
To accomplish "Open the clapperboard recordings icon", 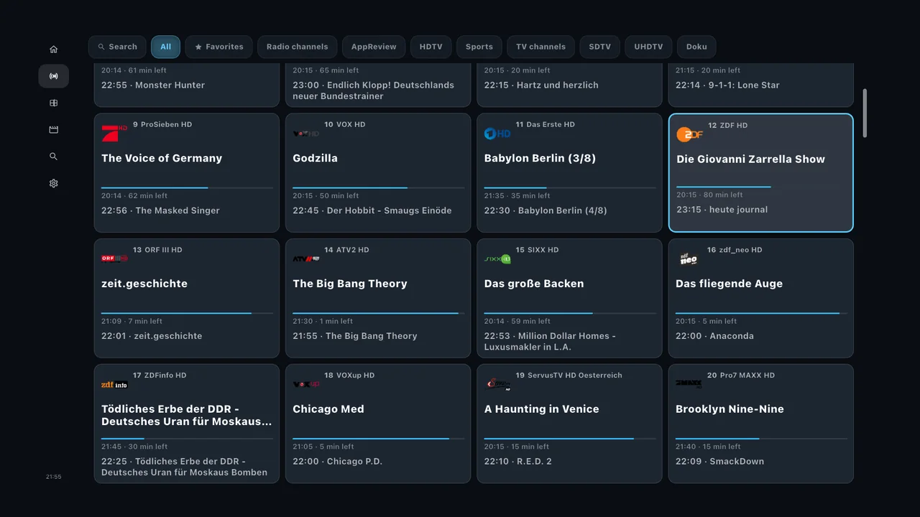I will pos(53,130).
